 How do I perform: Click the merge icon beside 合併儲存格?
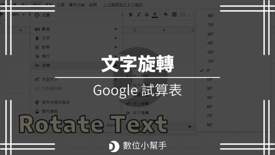point(37,89)
